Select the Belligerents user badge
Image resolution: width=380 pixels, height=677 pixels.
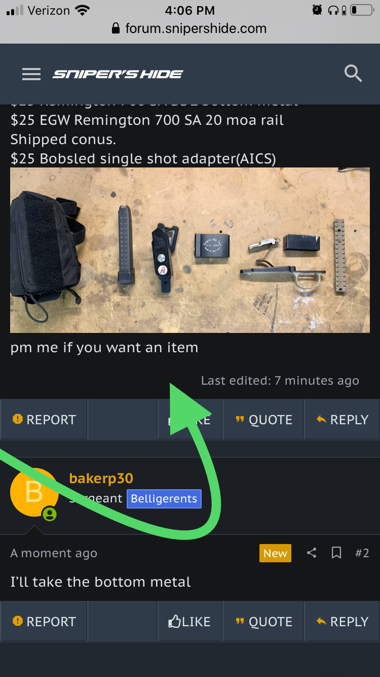(x=164, y=499)
